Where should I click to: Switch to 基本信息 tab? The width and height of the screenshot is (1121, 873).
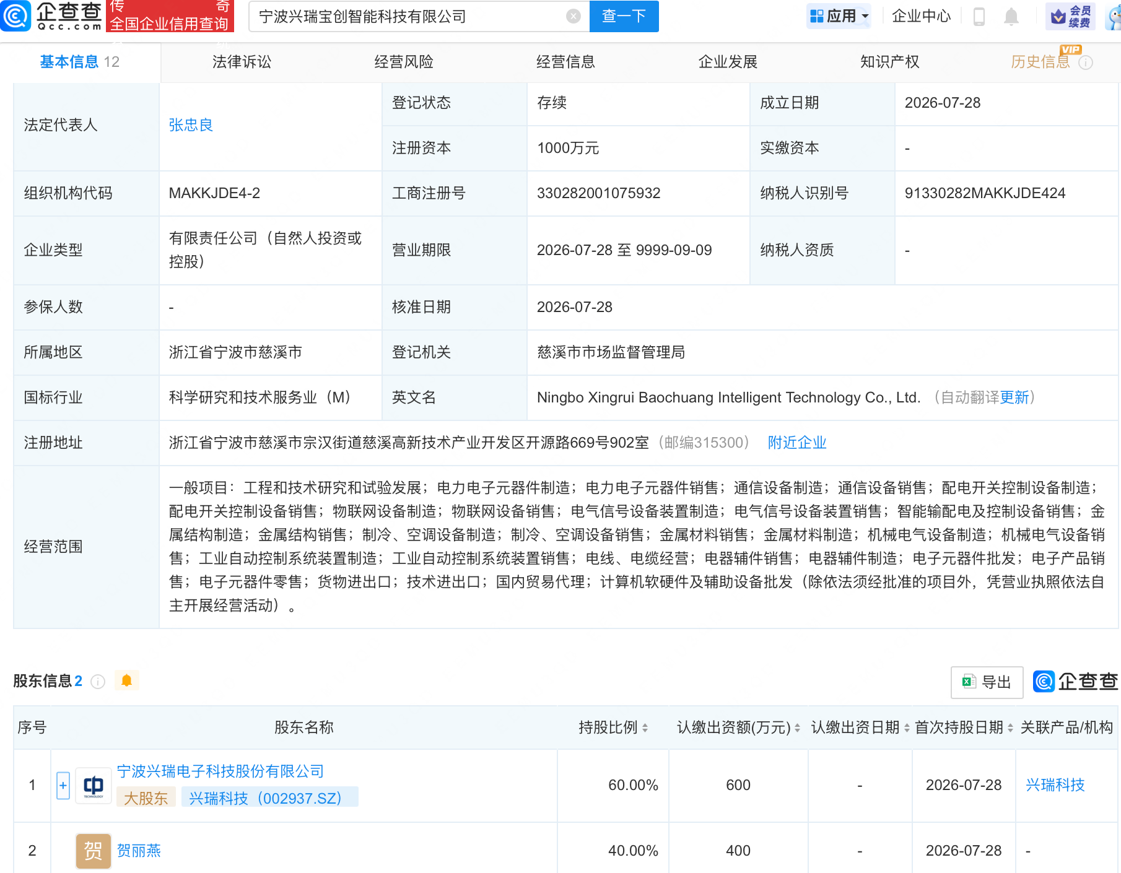[80, 62]
